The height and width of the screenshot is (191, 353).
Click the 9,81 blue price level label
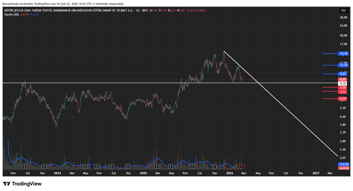(343, 74)
